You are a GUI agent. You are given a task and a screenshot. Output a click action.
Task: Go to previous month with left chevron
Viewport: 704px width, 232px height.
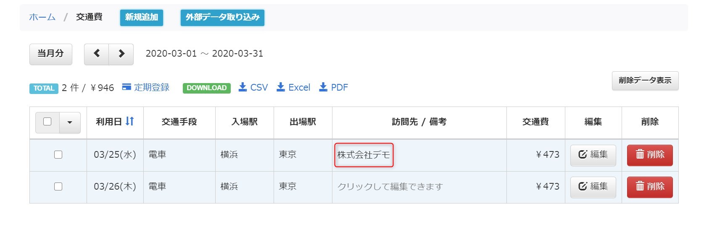97,54
